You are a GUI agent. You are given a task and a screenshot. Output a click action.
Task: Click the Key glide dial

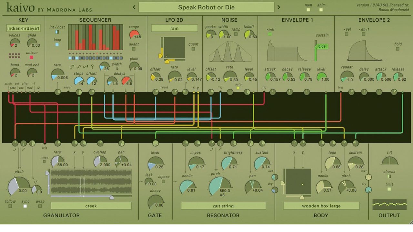click(32, 43)
